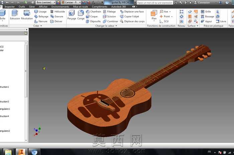Click the browser panel scroll down arrow
The width and height of the screenshot is (234, 155).
tap(26, 140)
